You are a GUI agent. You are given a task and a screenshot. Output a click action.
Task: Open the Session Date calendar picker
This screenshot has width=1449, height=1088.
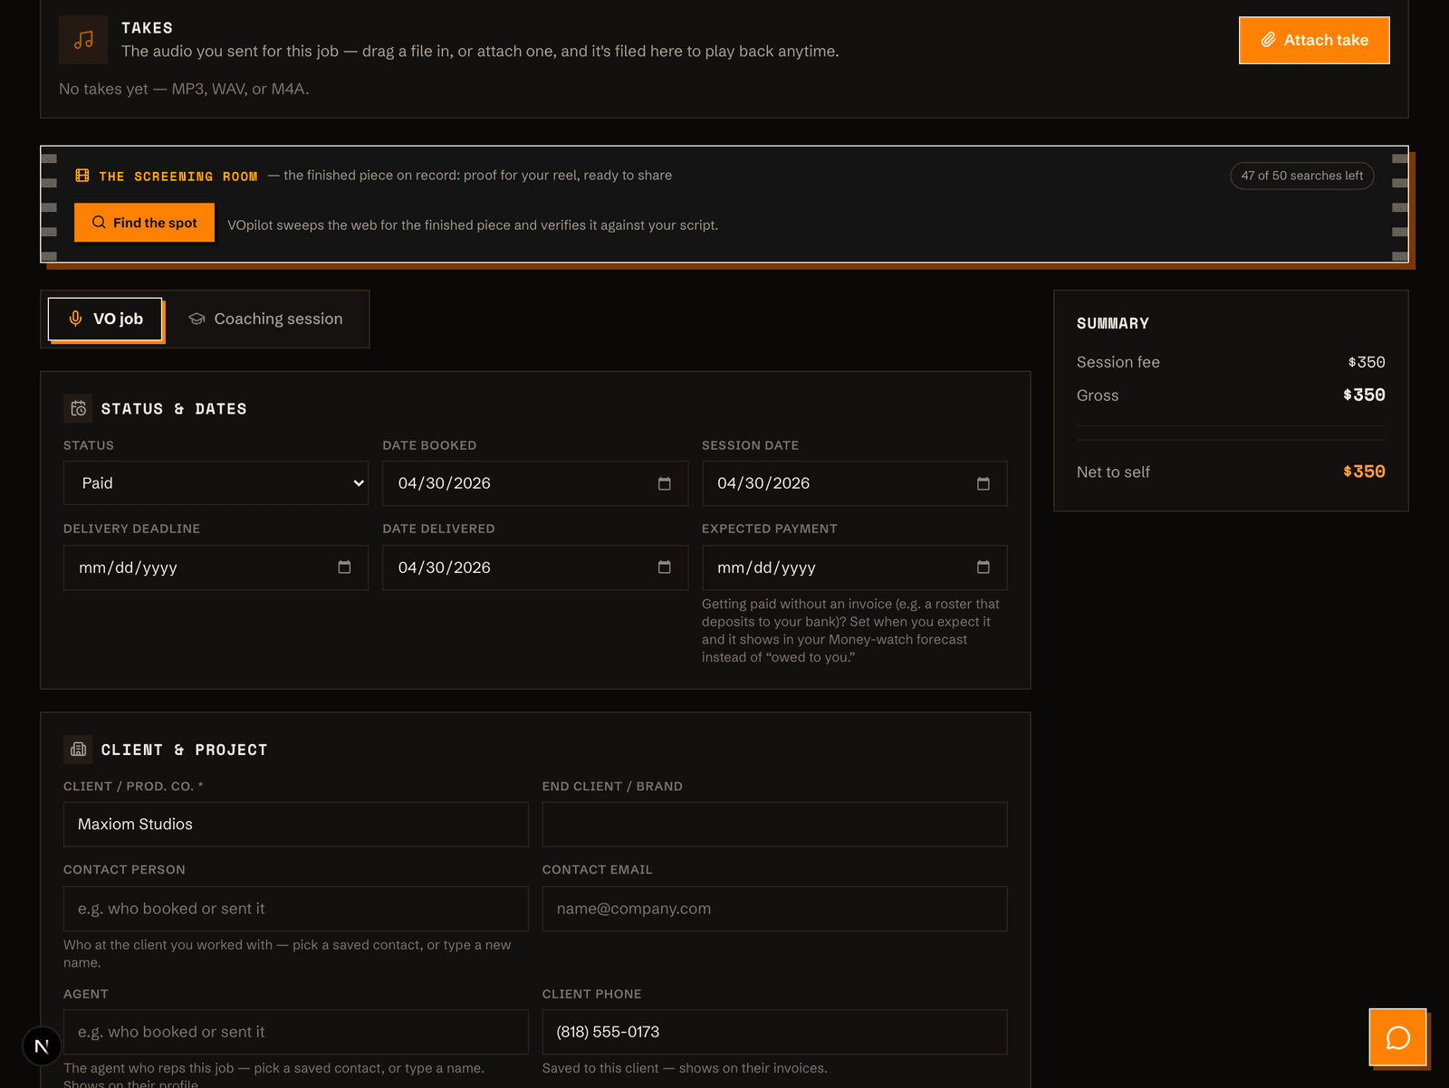pos(984,483)
